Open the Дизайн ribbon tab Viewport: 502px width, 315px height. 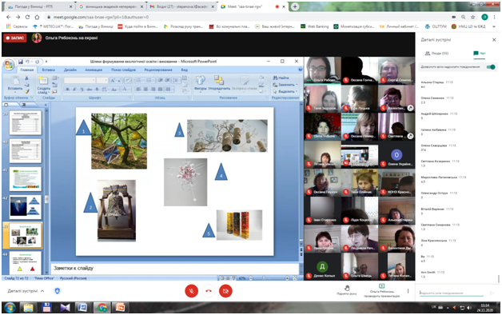[x=70, y=70]
